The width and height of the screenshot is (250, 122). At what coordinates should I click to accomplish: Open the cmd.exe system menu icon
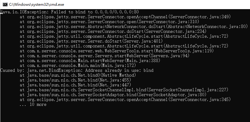(x=5, y=5)
